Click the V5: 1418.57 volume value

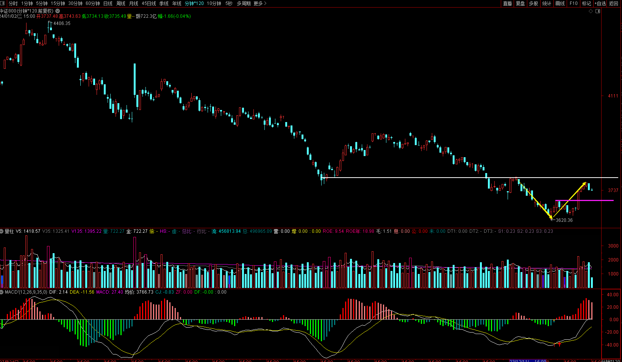(x=28, y=231)
